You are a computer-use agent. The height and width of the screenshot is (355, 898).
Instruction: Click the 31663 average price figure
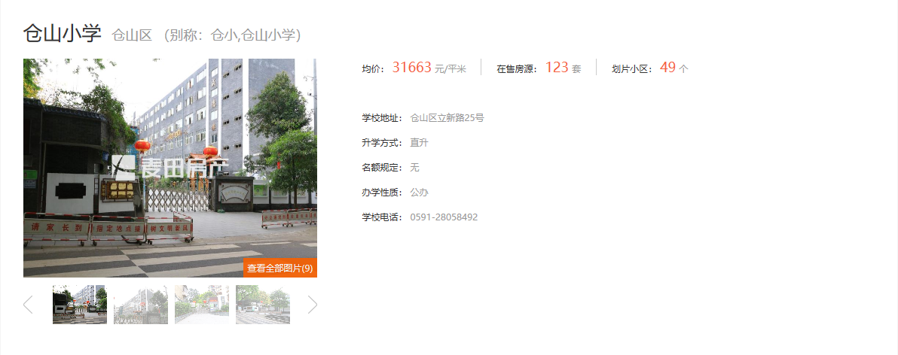click(x=411, y=68)
